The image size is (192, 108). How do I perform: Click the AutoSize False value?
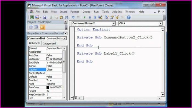pyautogui.click(x=54, y=55)
